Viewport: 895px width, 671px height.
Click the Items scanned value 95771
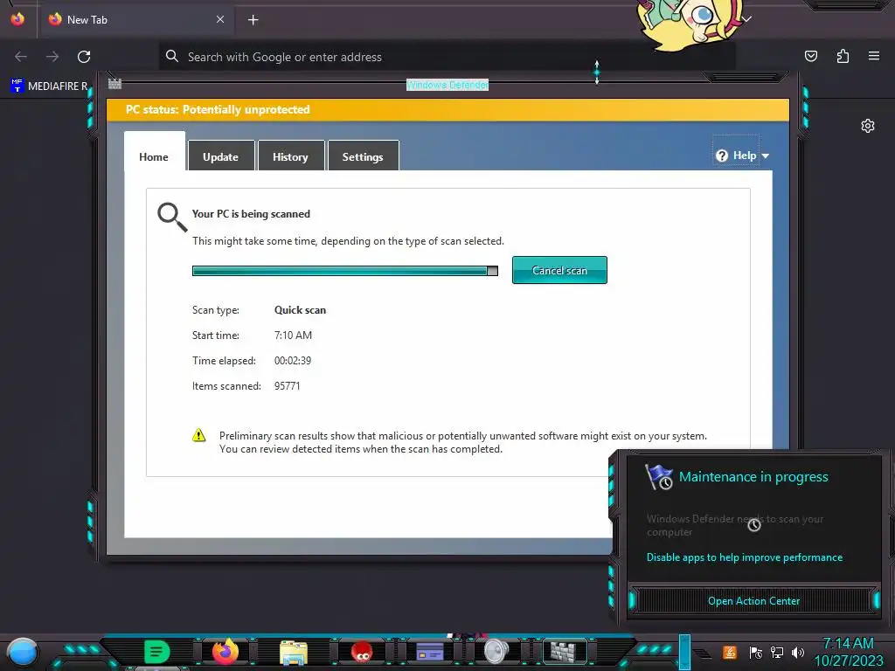pos(287,385)
